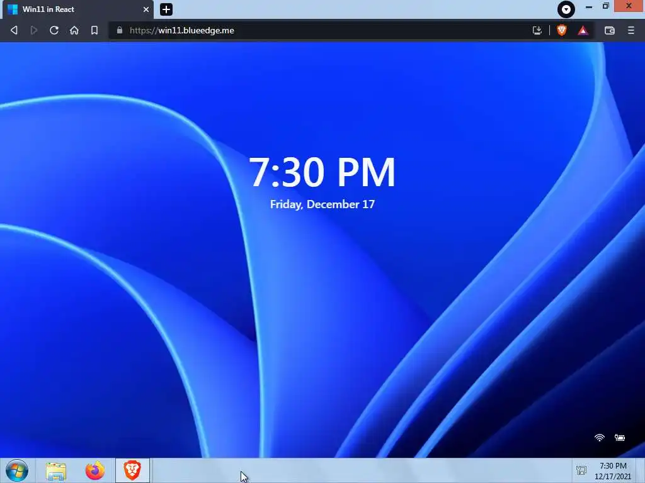
Task: Click the battery icon on the lock screen
Action: (620, 438)
